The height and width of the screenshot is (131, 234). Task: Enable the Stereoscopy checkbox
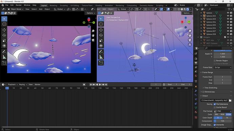[x=203, y=92]
